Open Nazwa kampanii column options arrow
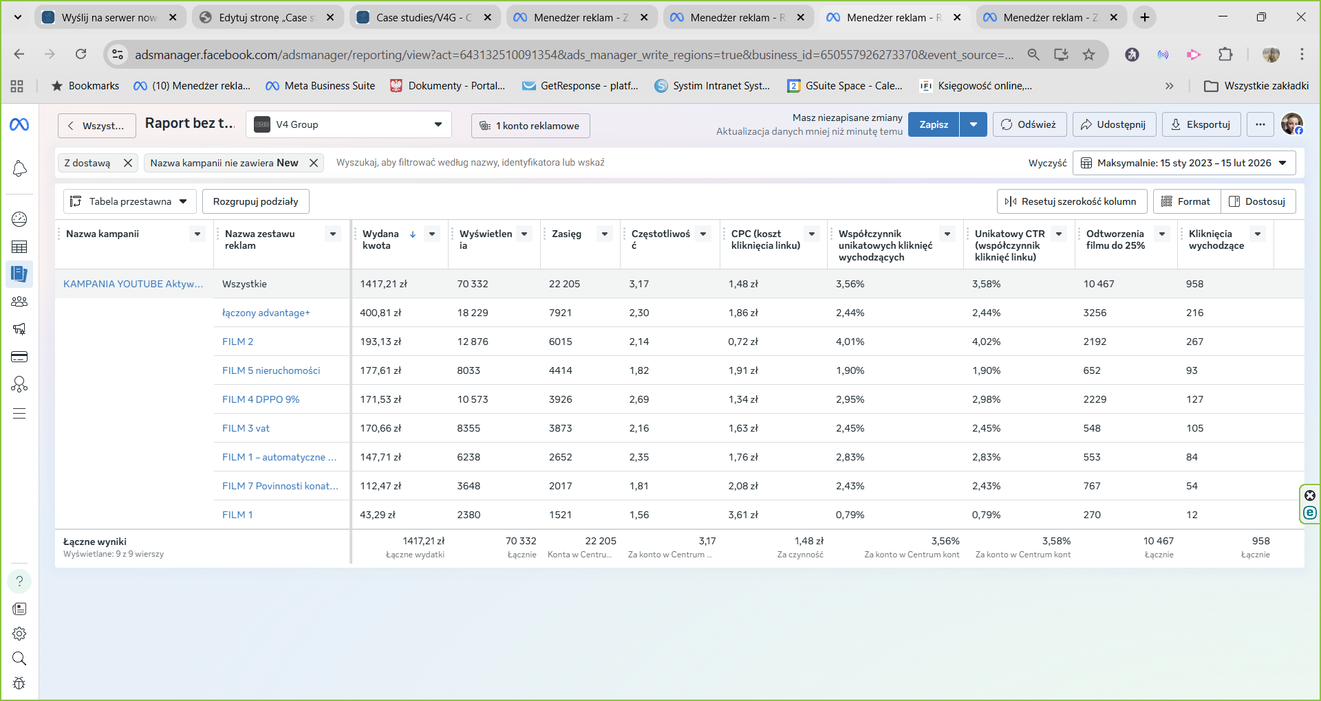Viewport: 1321px width, 701px height. tap(197, 234)
